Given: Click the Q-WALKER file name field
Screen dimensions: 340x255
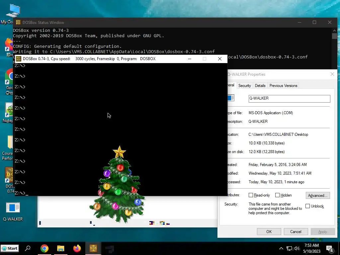Looking at the screenshot, I should 289,99.
